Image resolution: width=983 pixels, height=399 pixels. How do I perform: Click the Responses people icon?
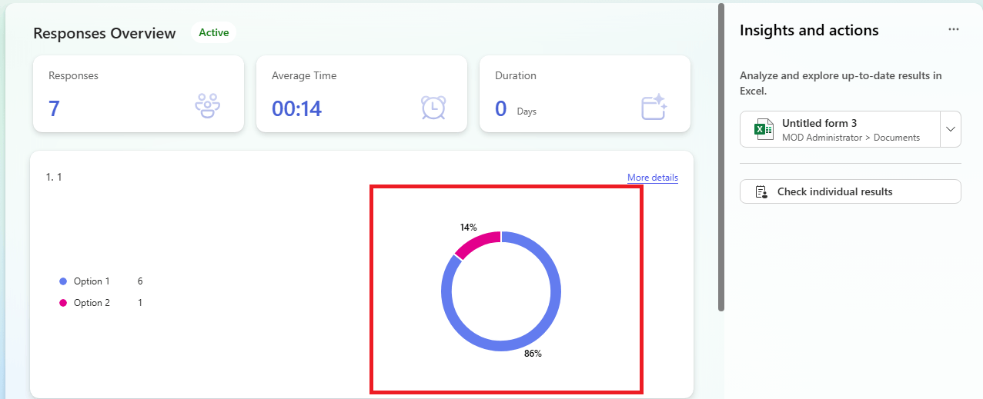tap(208, 106)
